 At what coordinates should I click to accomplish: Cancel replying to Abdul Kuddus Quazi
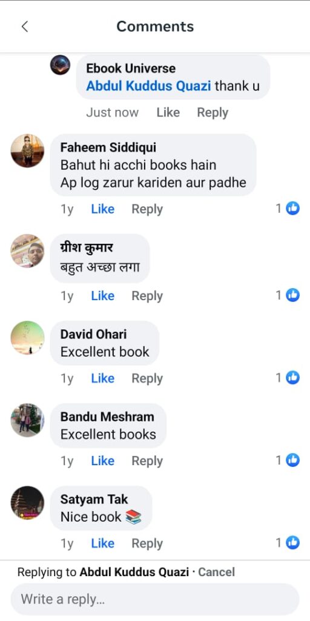tap(216, 572)
